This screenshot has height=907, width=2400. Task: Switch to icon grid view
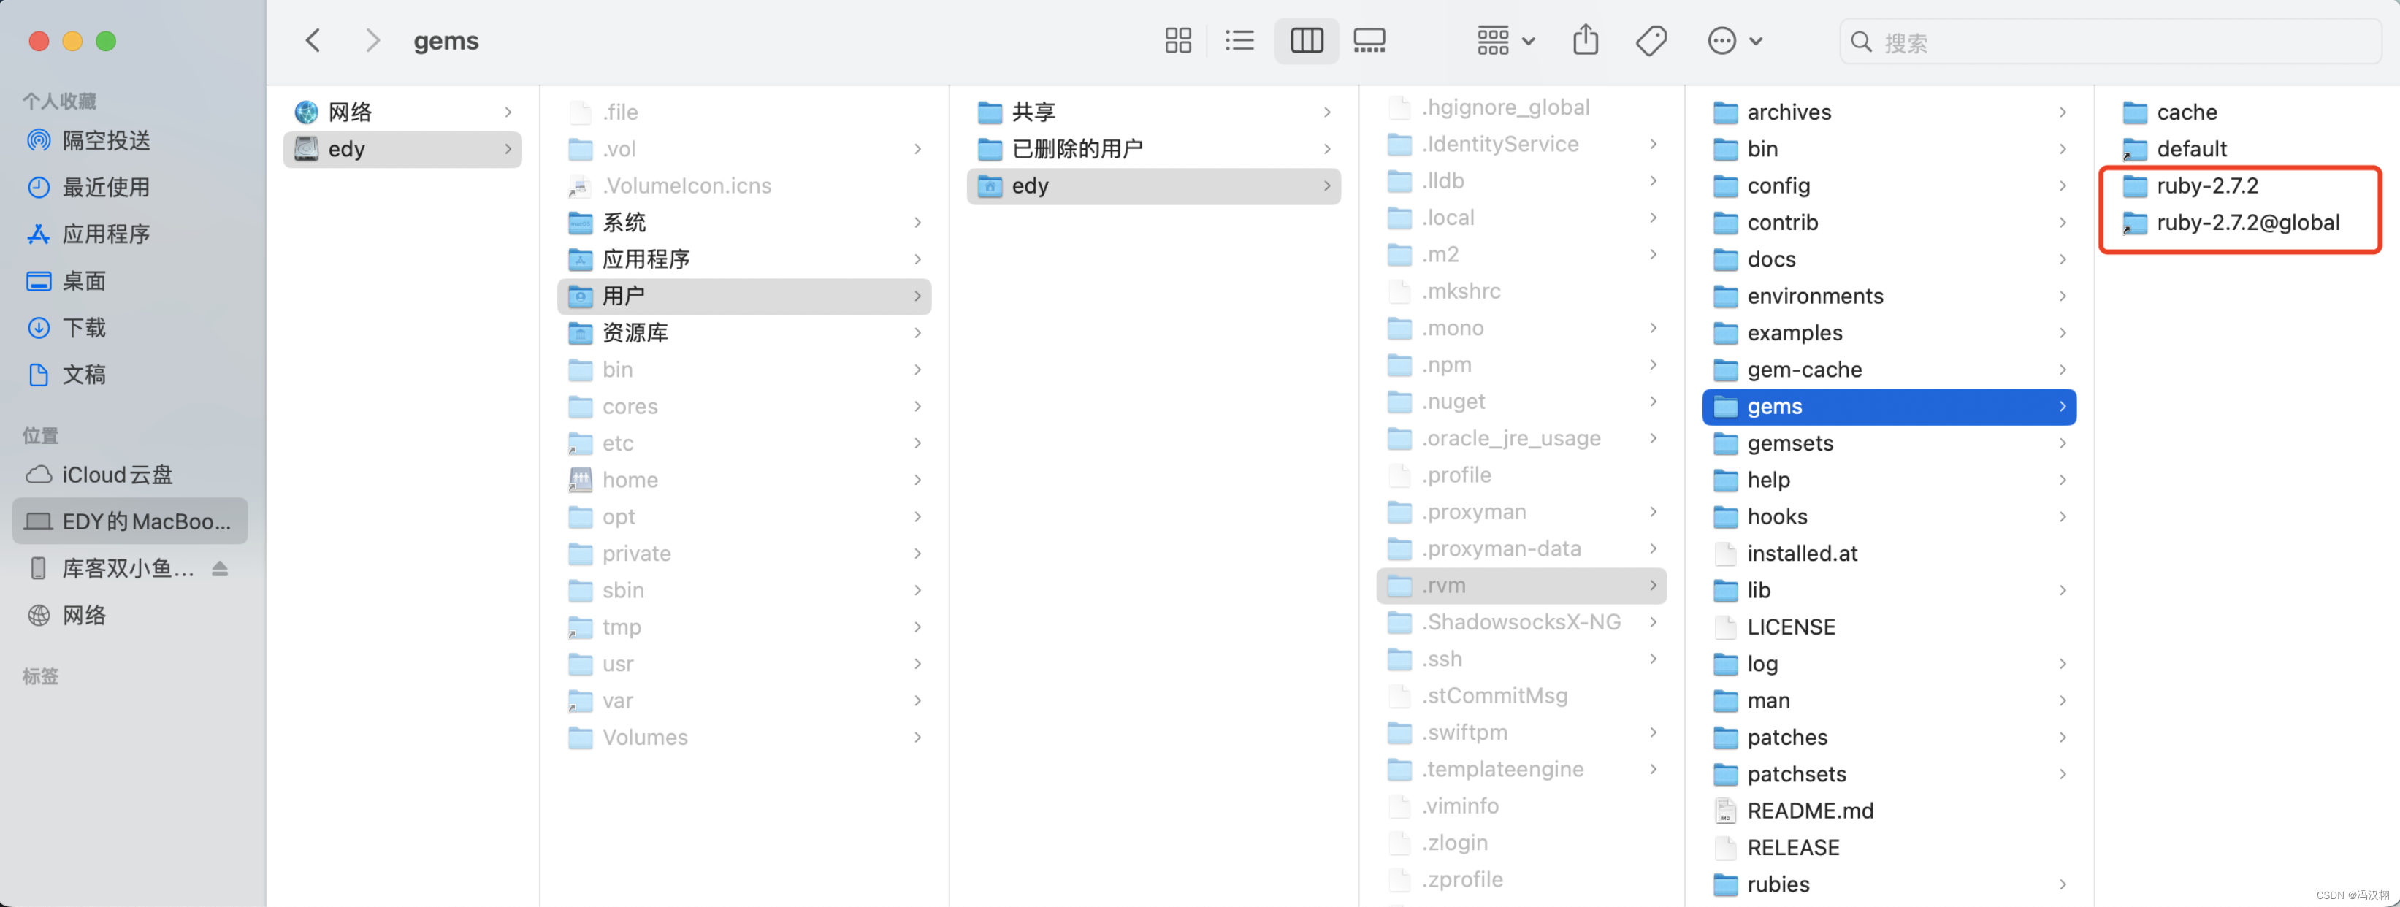point(1177,41)
